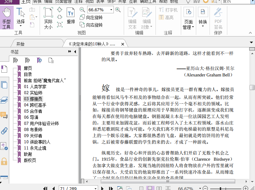Set view to Actual Size (实际大小)
Viewport: 255px width, 190px height.
48,18
